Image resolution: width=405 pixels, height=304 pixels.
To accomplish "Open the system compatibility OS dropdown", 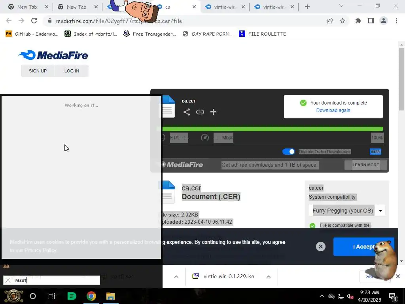I will tap(347, 211).
